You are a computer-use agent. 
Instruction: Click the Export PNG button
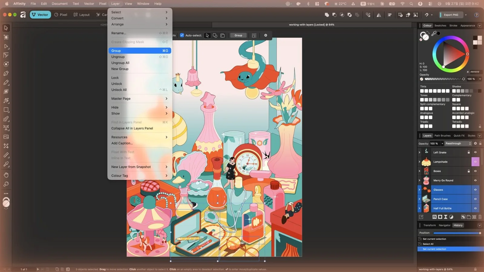451,15
